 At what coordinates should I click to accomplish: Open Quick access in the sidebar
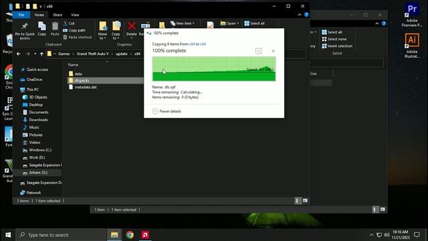click(x=37, y=70)
